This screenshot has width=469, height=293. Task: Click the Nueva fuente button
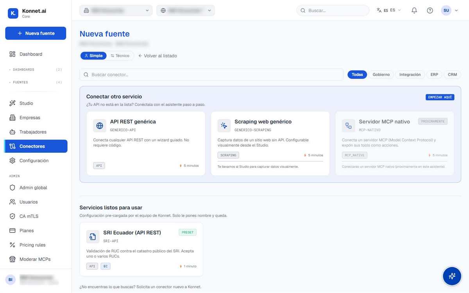point(36,33)
